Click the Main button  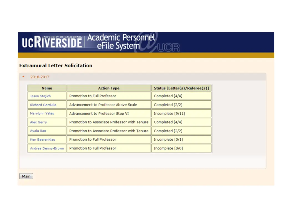26,176
